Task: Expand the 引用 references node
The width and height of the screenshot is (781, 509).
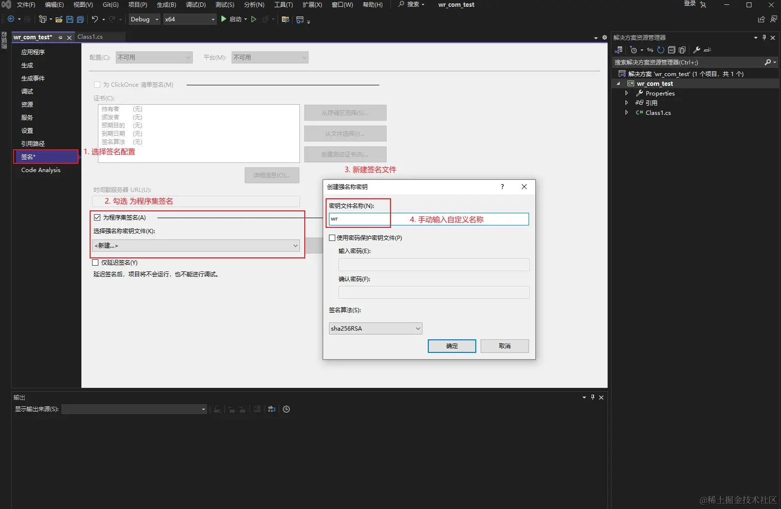Action: (626, 103)
